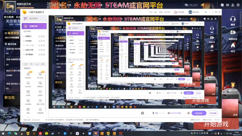Select the 游戏捕获 scene name

[28, 41]
